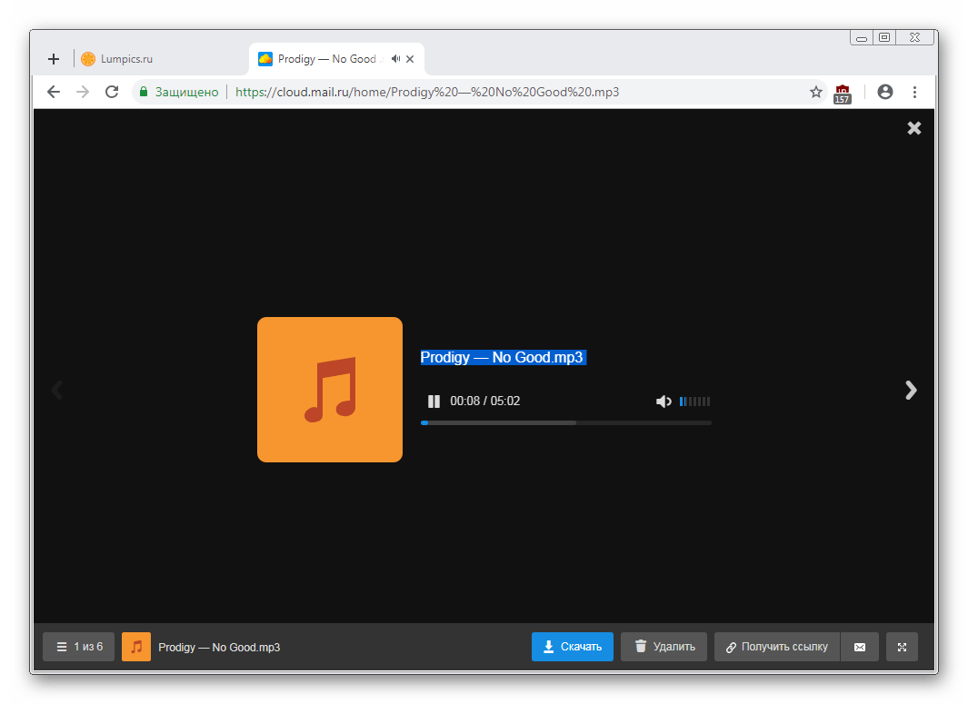Enter fullscreen mode via expand icon
This screenshot has width=968, height=704.
click(902, 647)
